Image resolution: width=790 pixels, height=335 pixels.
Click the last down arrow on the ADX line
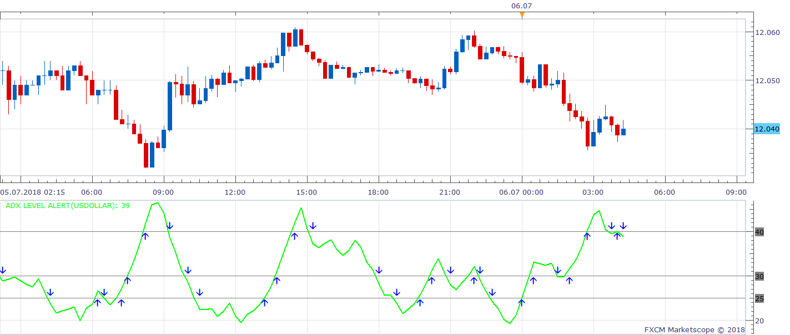click(x=623, y=226)
